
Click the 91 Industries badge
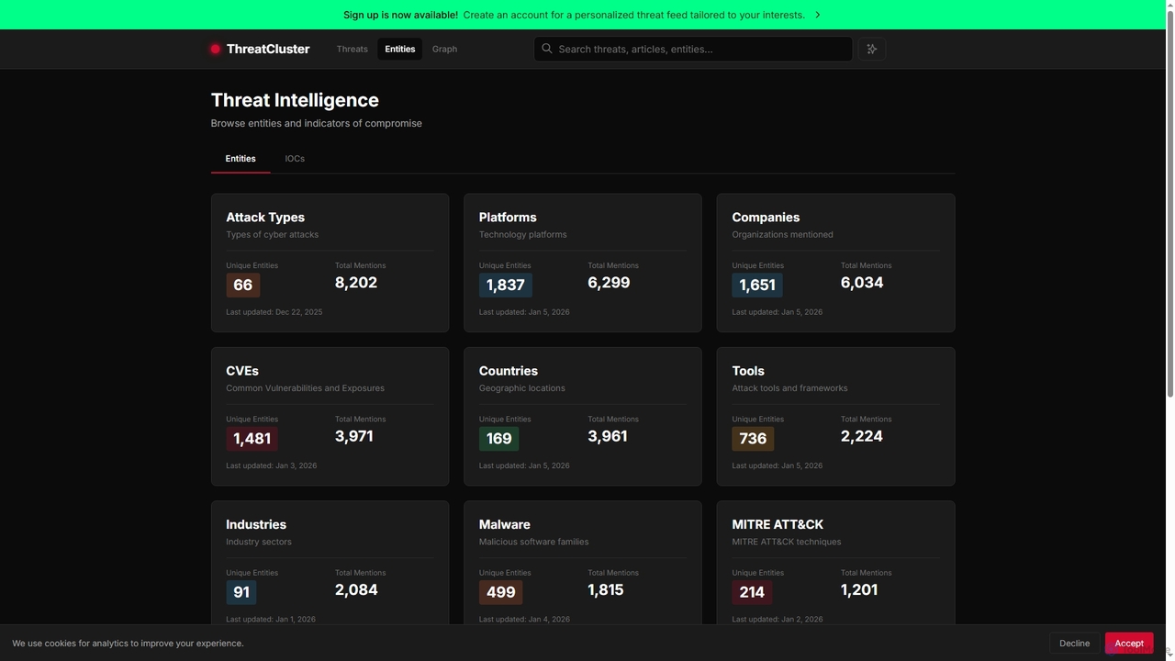[x=241, y=592]
